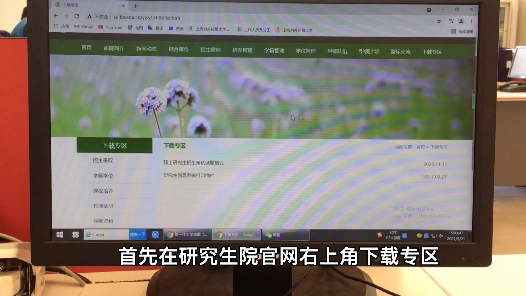Click the reading list icon in toolbar
The height and width of the screenshot is (296, 526).
(x=453, y=32)
